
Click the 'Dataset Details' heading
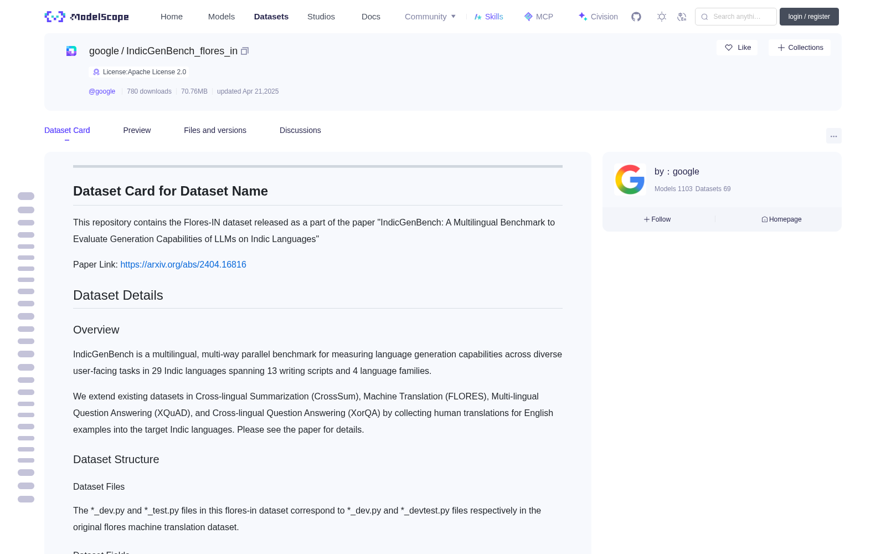click(118, 295)
